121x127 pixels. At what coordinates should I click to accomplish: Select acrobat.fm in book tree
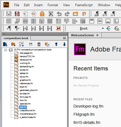coord(25,93)
